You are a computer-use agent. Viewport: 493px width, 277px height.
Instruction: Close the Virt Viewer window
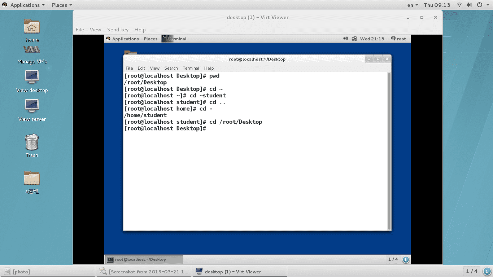tap(436, 17)
